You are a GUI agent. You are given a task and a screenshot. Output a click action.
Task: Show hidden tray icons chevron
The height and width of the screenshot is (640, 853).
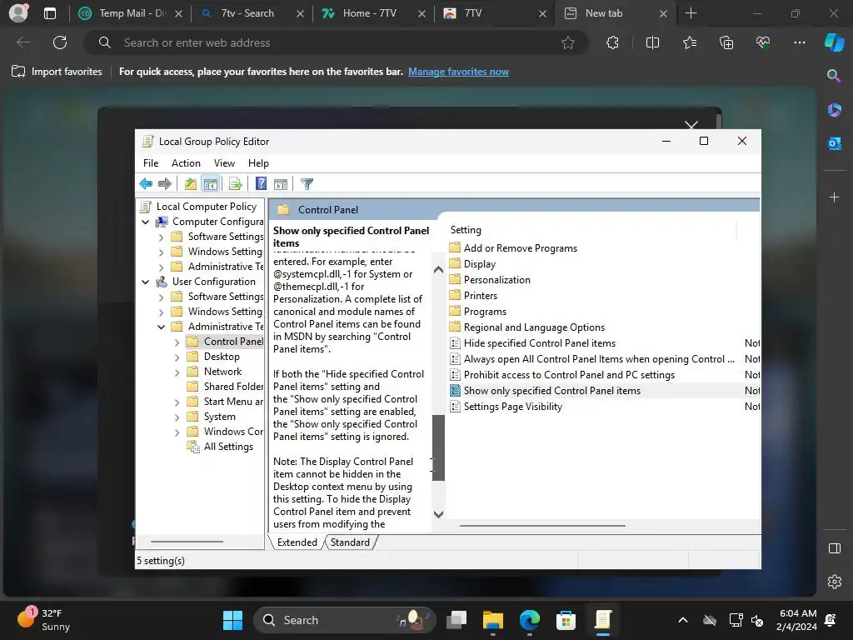[x=683, y=620]
